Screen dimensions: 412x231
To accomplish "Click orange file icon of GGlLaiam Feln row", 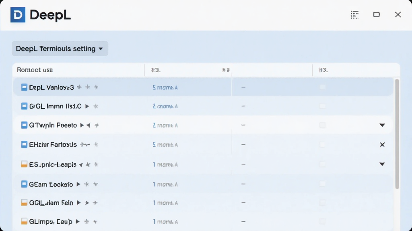I will 24,203.
